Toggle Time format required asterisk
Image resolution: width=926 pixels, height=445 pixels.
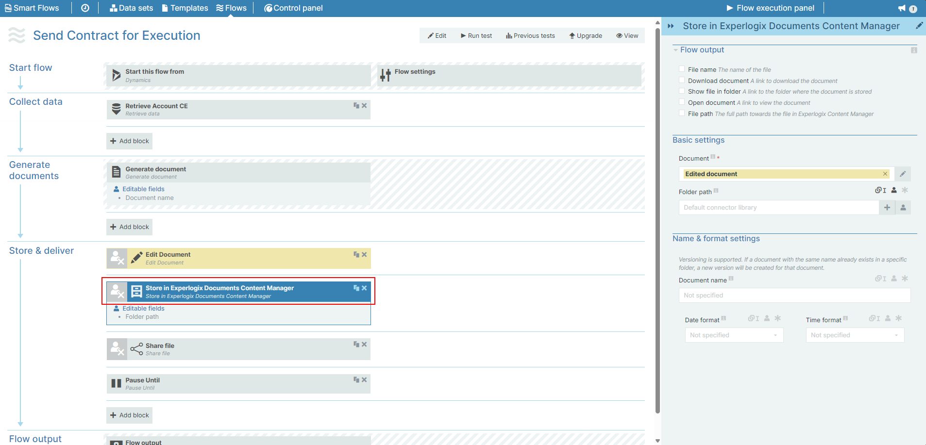click(x=898, y=318)
